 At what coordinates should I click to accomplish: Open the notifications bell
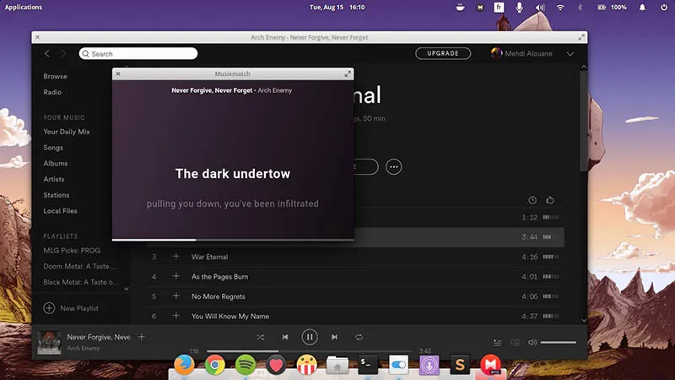(x=642, y=8)
